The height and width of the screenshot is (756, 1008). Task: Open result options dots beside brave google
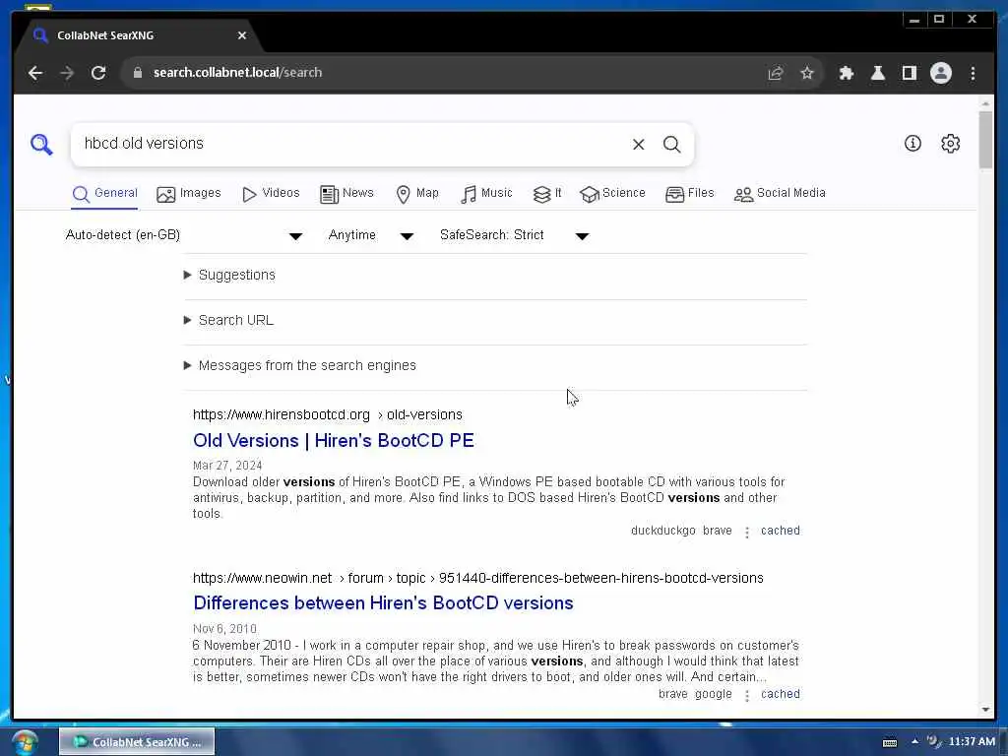[x=746, y=696]
